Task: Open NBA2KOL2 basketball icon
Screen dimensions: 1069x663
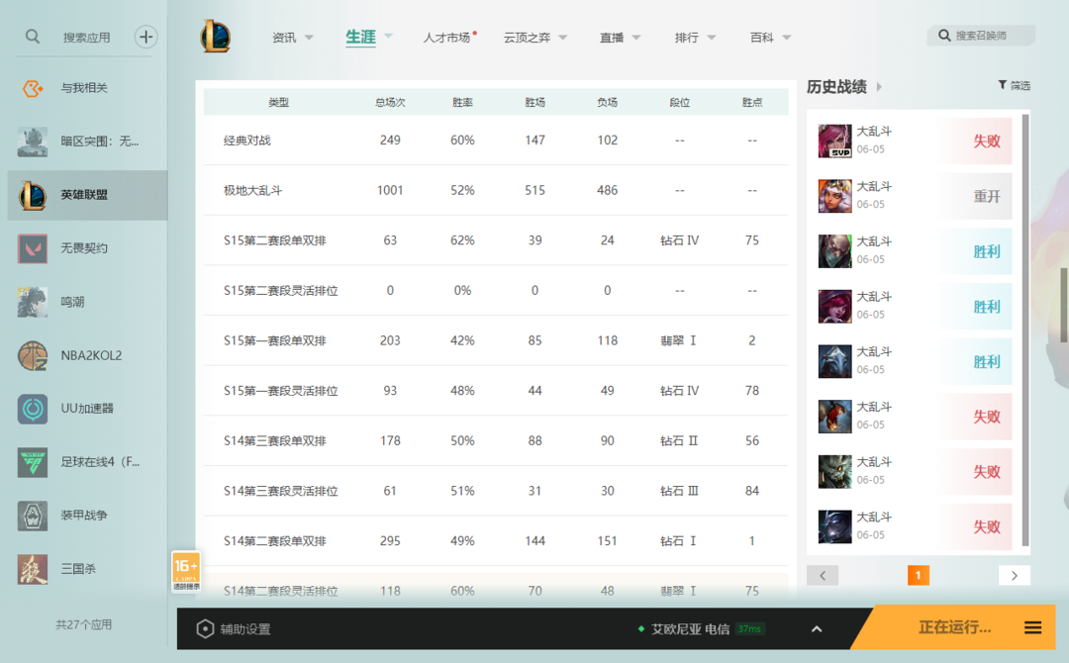Action: (x=33, y=355)
